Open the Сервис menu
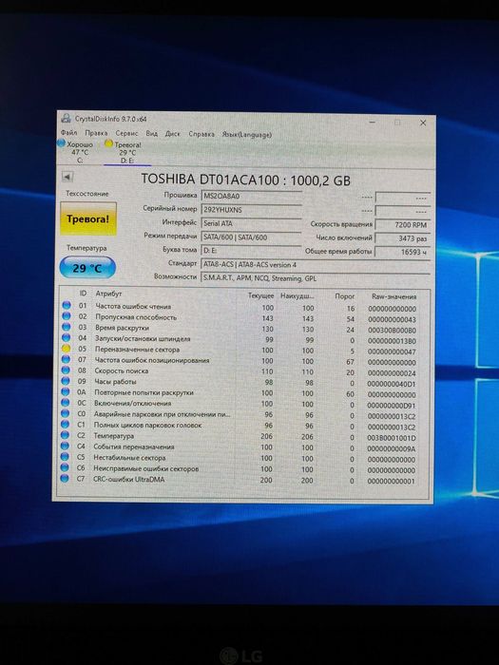The image size is (499, 665). point(126,133)
